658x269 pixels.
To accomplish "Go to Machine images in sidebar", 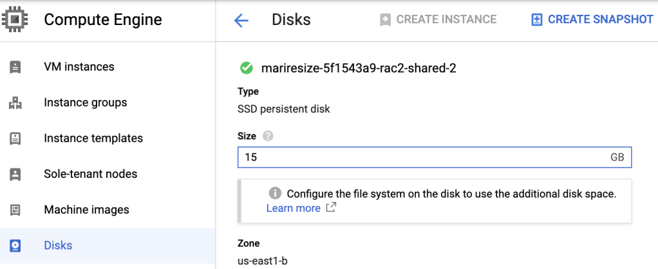I will 86,210.
